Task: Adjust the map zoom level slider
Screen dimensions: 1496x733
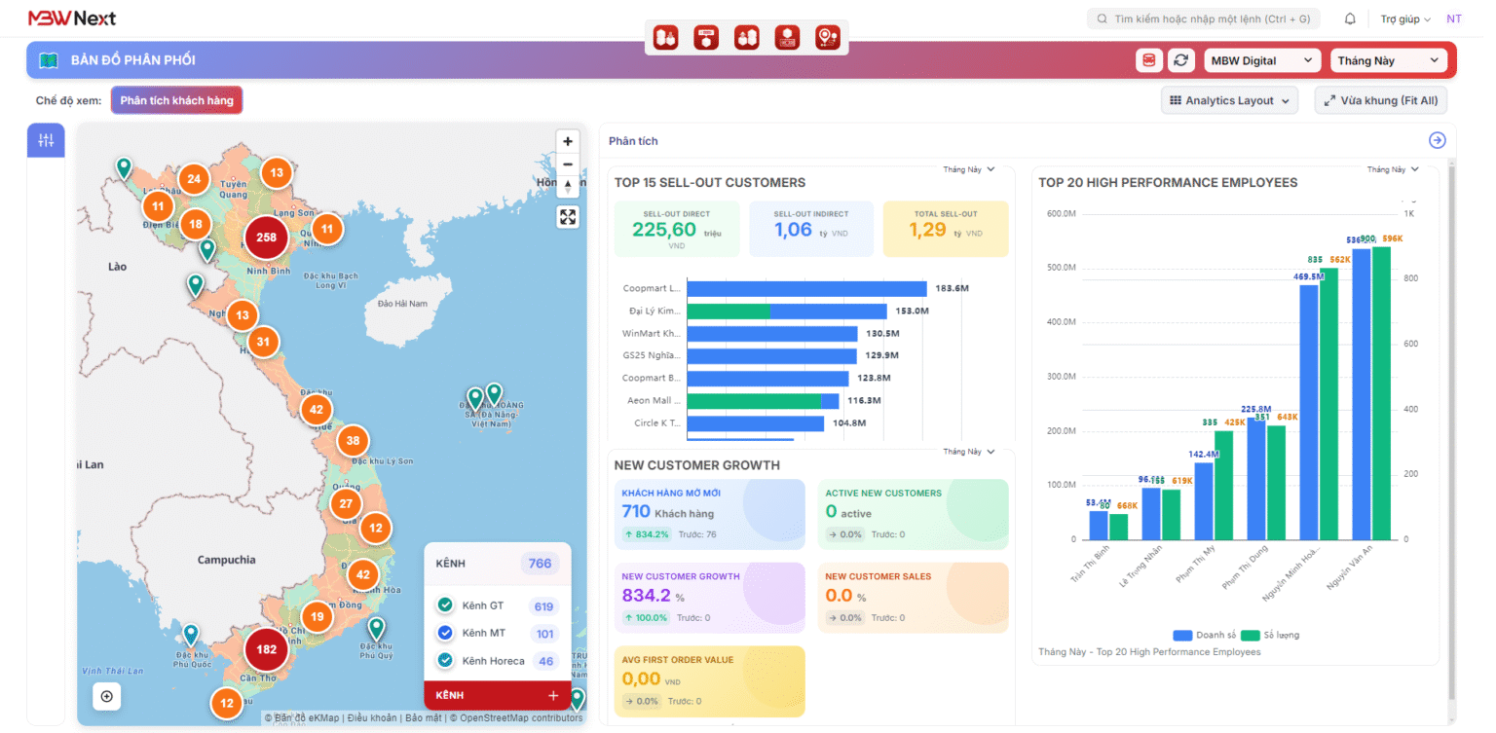Action: click(x=568, y=186)
